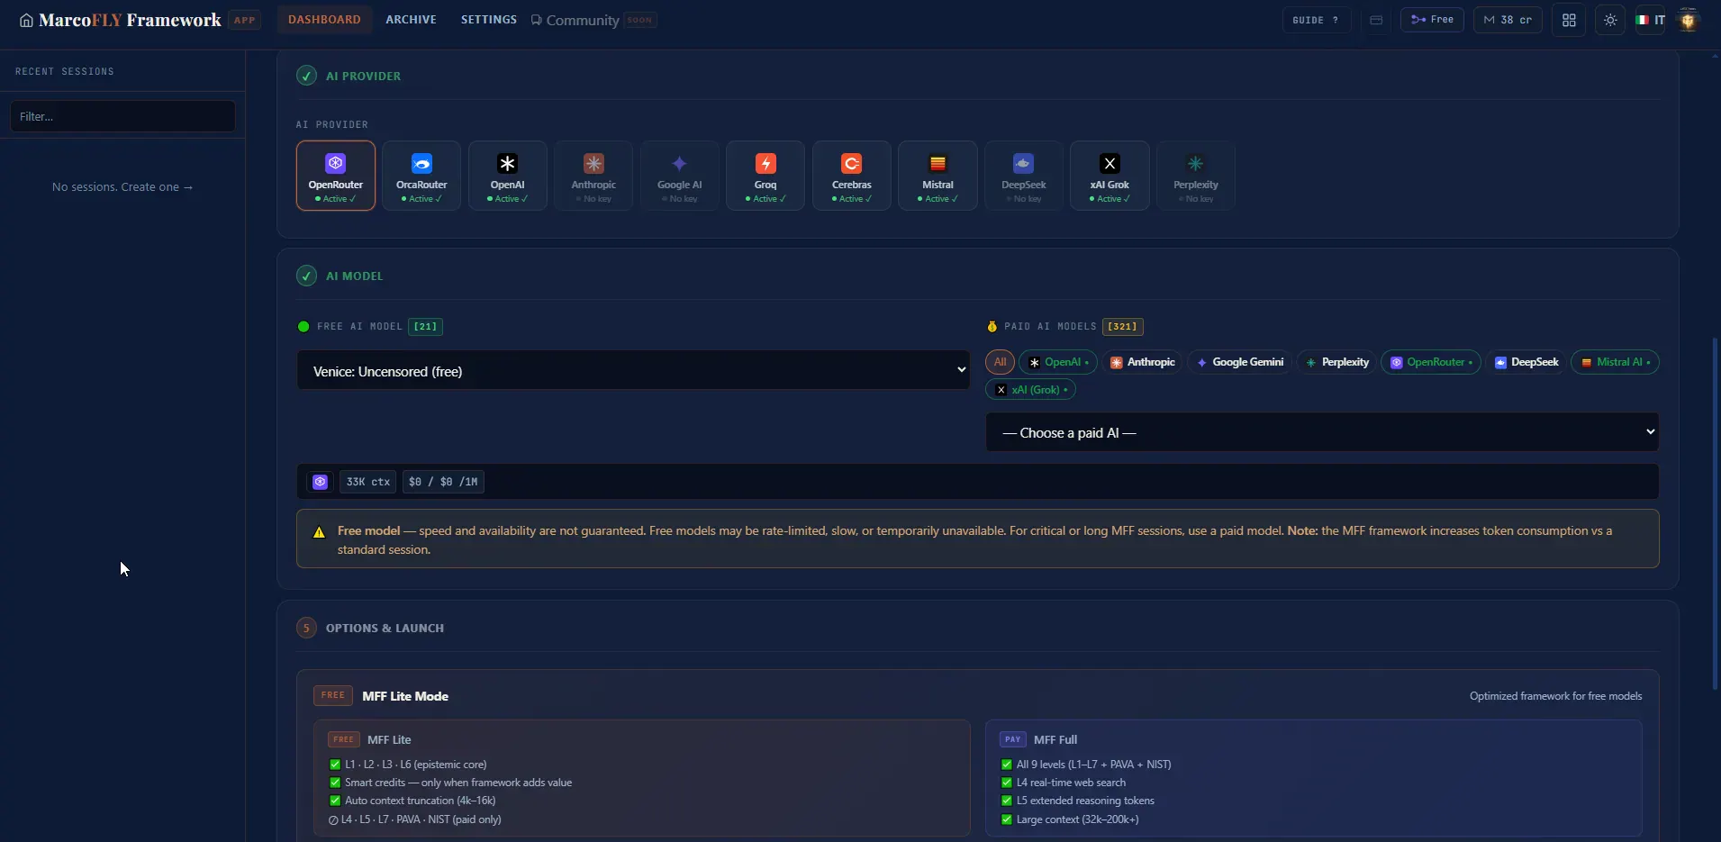1721x842 pixels.
Task: Click the 'L4 real-time web search' line
Action: 1071,783
